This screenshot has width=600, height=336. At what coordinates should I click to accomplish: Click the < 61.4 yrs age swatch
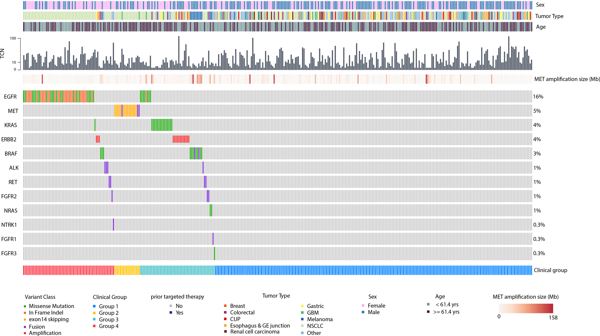point(428,305)
